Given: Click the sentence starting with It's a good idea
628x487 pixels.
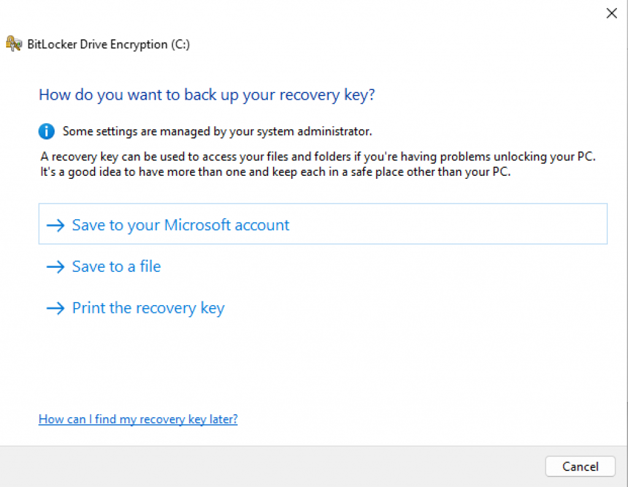Looking at the screenshot, I should tap(275, 172).
